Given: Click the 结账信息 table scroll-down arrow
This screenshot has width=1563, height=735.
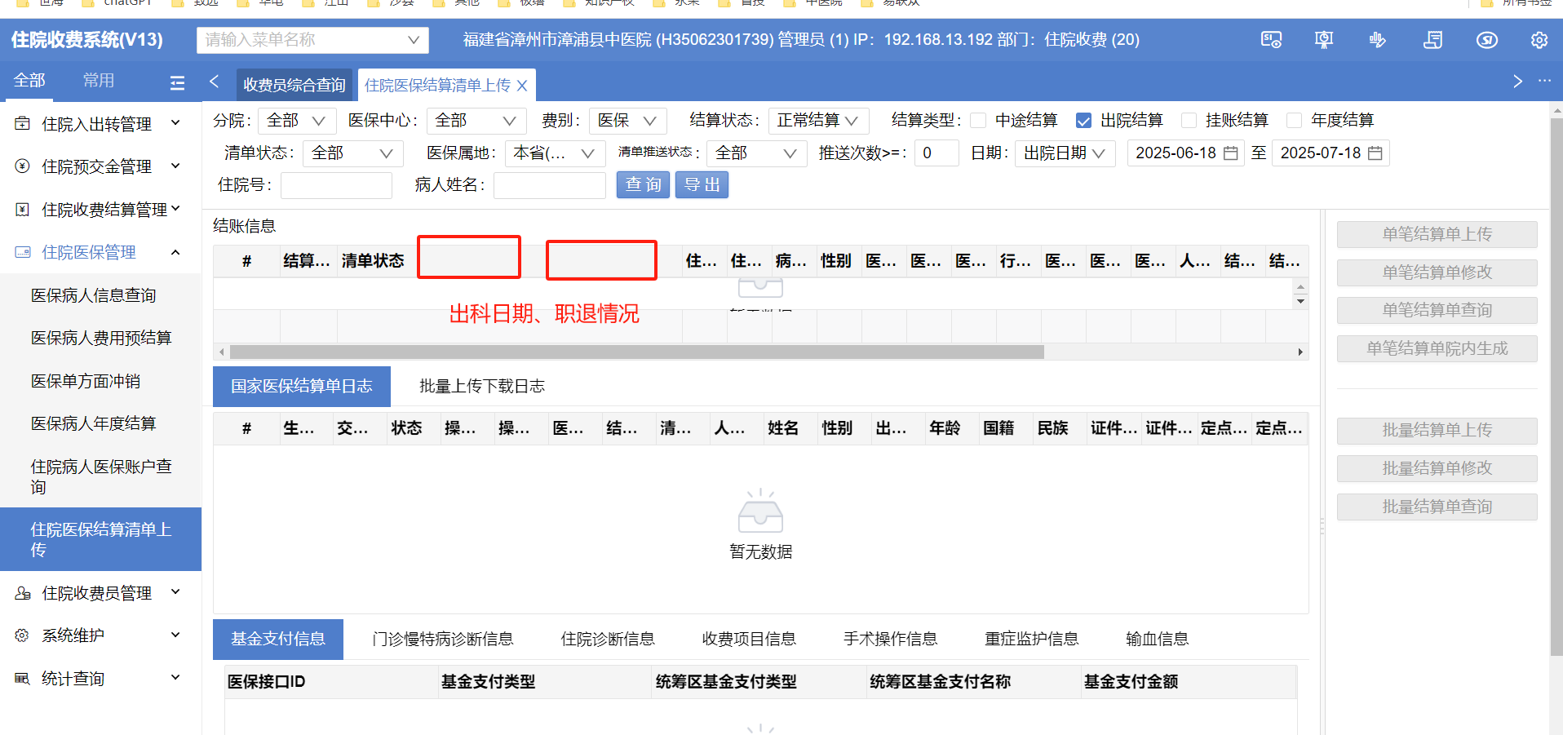Looking at the screenshot, I should coord(1300,301).
